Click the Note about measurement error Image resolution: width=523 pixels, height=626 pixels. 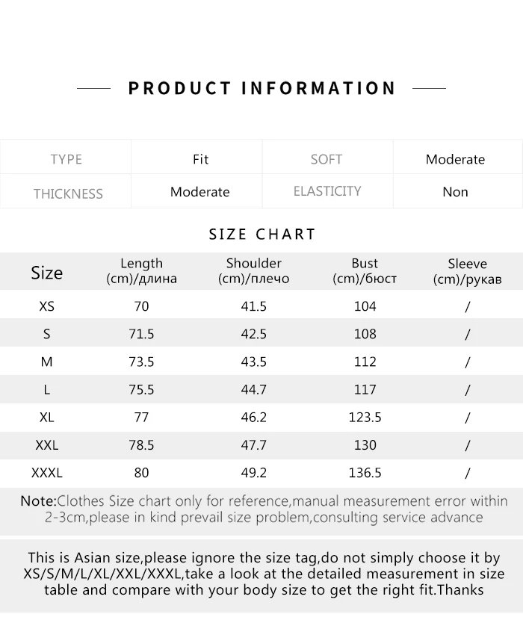click(263, 509)
